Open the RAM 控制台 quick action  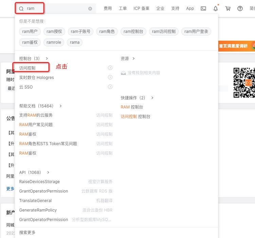[x=132, y=107]
